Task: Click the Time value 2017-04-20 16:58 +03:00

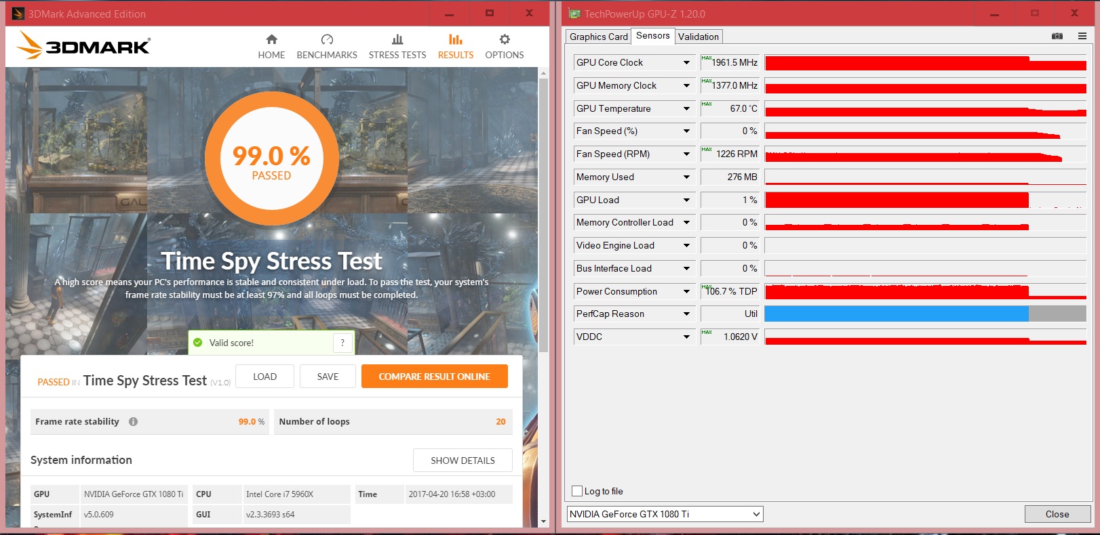Action: pos(452,494)
